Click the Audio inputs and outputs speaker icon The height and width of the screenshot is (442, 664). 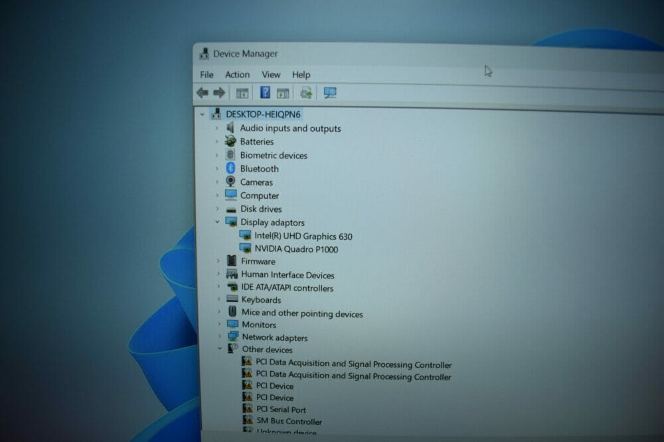230,128
